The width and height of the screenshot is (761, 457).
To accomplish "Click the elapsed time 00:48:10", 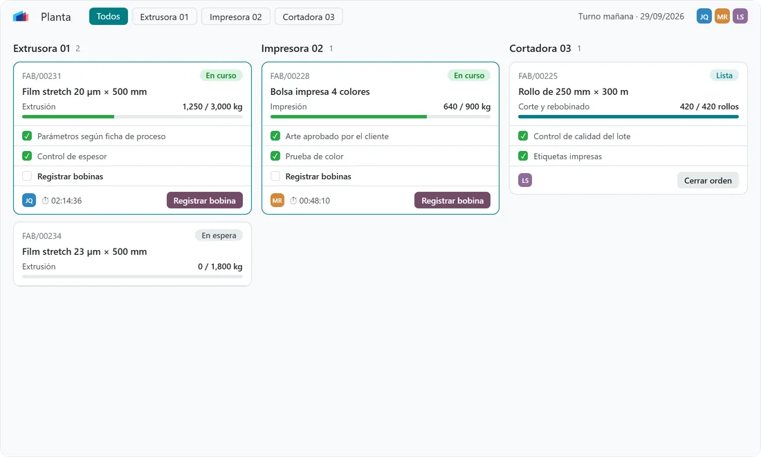I will (x=315, y=201).
